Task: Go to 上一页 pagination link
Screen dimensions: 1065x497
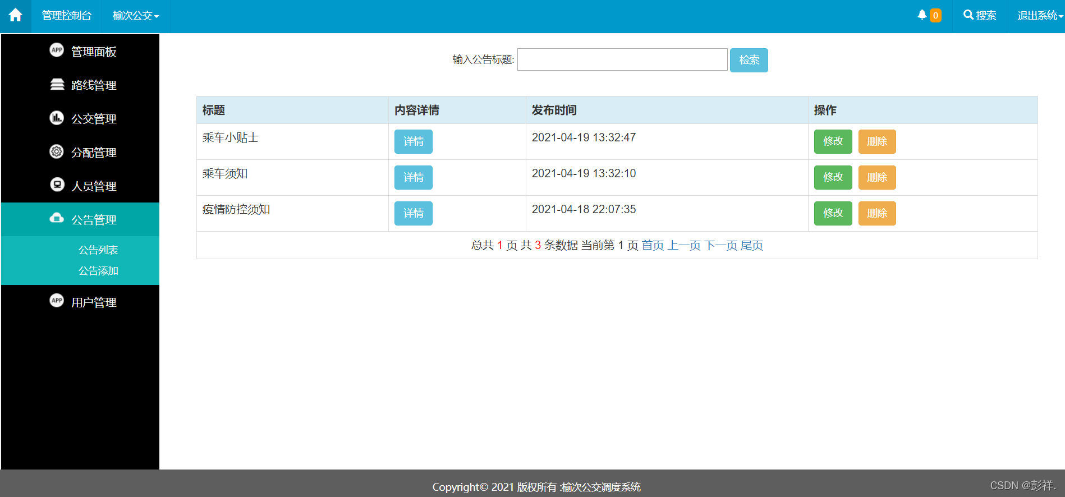Action: [684, 245]
